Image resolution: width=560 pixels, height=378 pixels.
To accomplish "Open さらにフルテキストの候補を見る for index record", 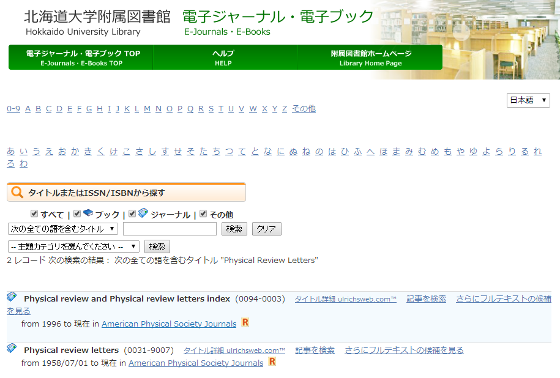I will pos(504,298).
